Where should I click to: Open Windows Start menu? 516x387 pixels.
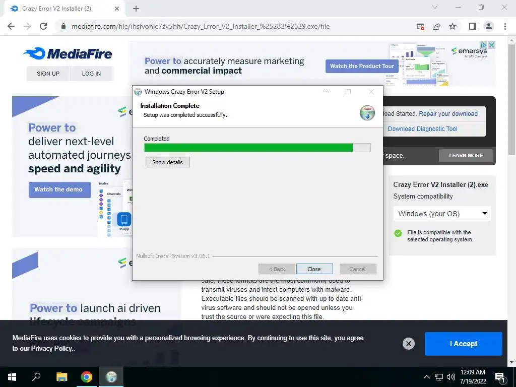(x=12, y=377)
